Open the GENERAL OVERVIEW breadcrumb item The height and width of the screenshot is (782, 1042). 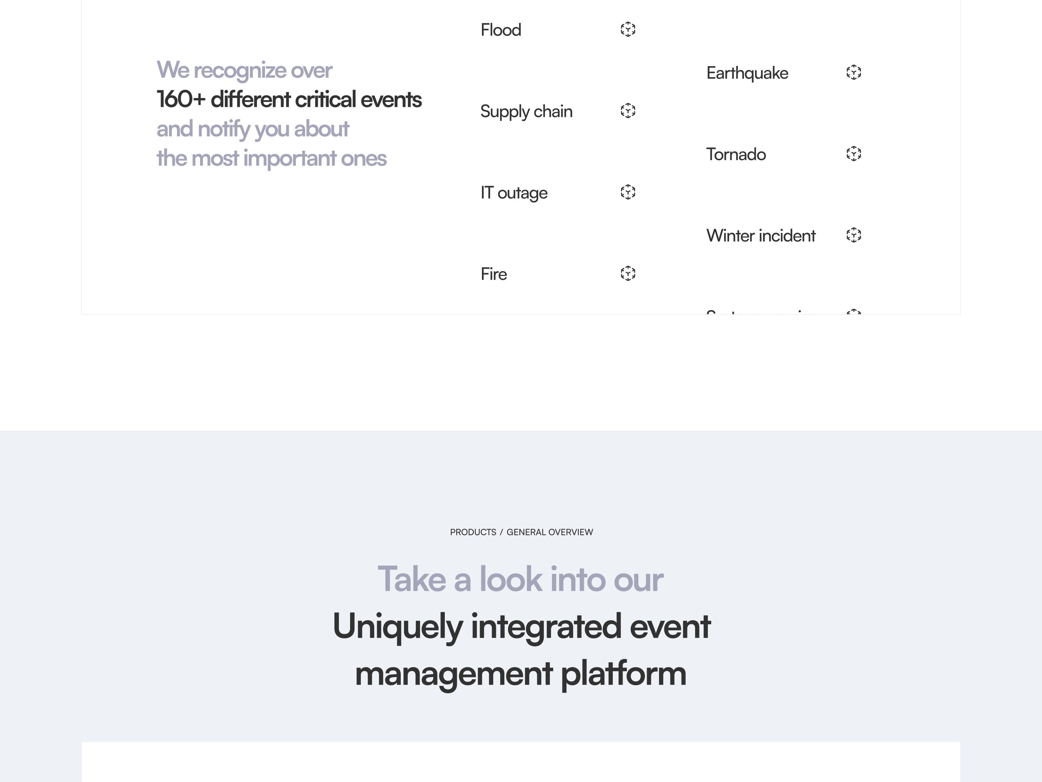pos(550,532)
